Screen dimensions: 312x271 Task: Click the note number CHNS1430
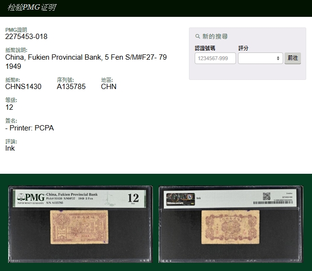coord(23,87)
